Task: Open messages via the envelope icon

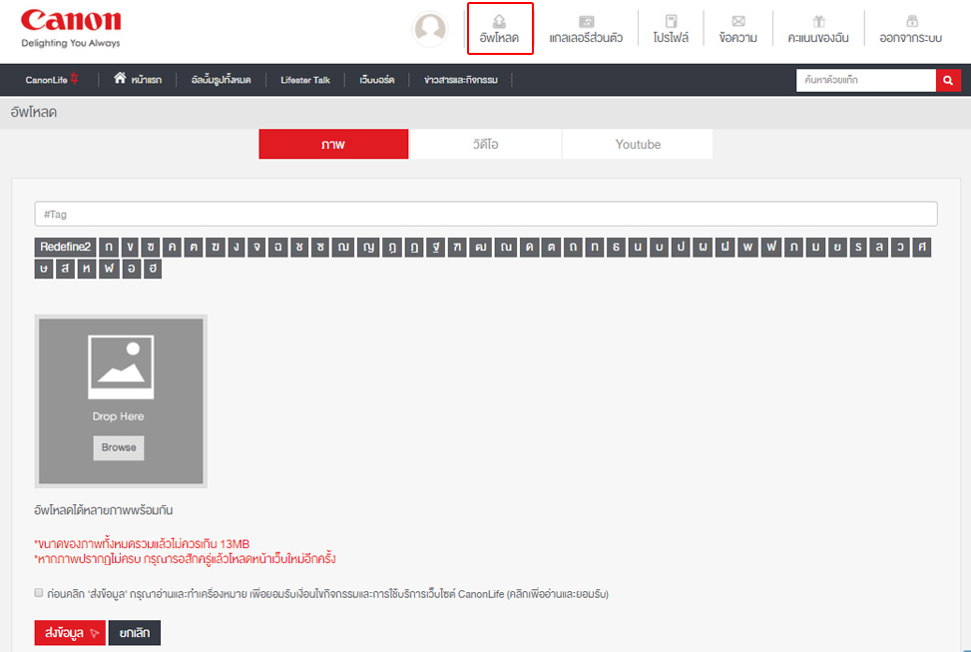Action: coord(737,21)
